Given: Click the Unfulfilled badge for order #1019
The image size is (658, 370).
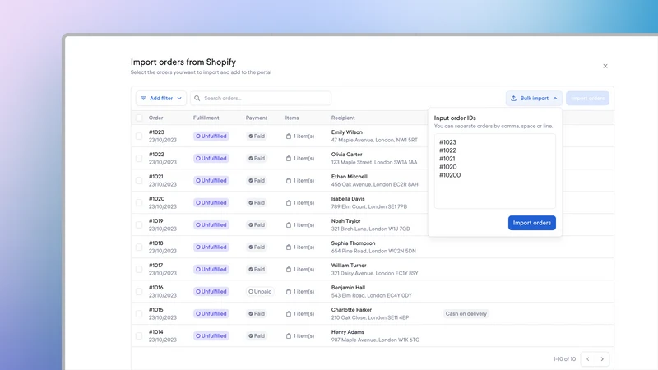Looking at the screenshot, I should 211,224.
